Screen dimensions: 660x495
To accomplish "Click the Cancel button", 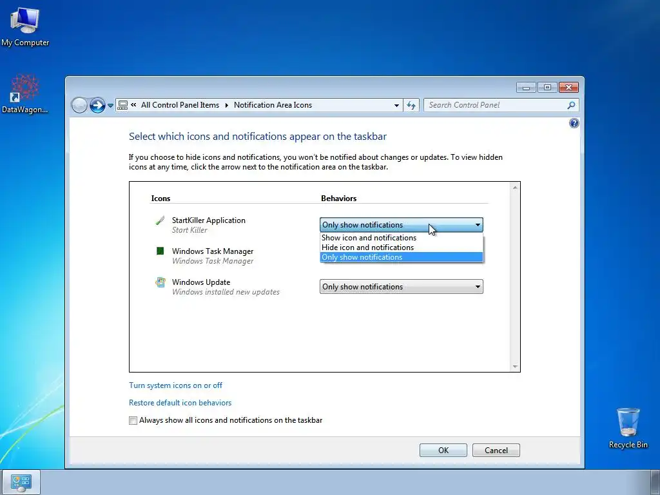I will 496,451.
